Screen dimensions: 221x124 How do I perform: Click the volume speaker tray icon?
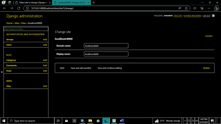coord(197,121)
